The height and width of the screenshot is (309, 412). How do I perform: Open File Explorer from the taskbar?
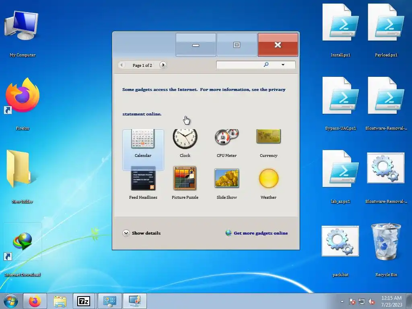tap(60, 301)
